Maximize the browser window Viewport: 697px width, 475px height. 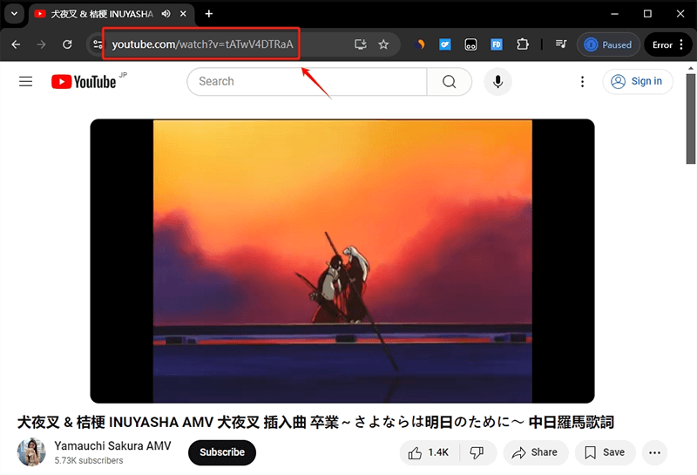647,14
